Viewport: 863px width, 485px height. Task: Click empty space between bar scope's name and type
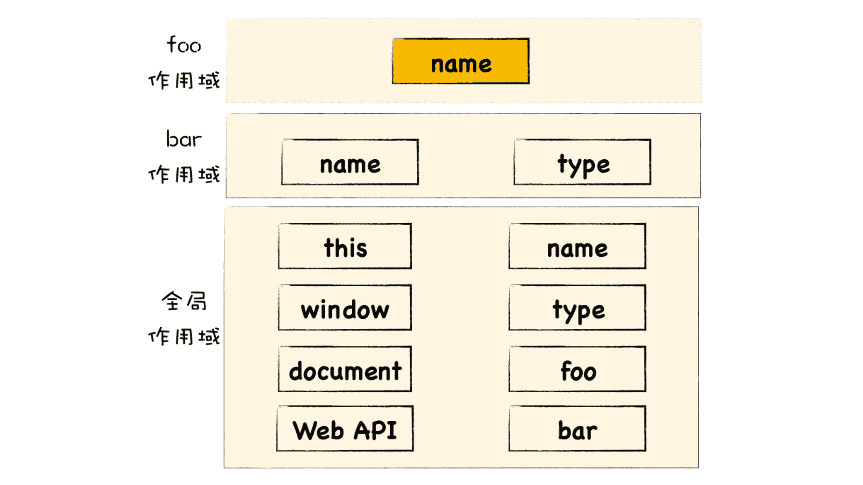466,162
